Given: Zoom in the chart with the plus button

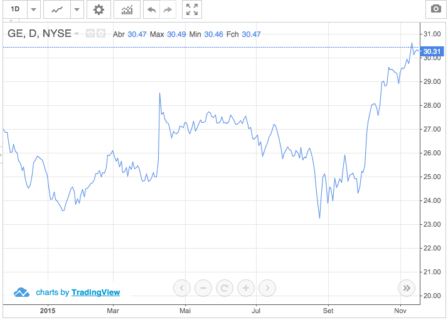Looking at the screenshot, I should (245, 288).
